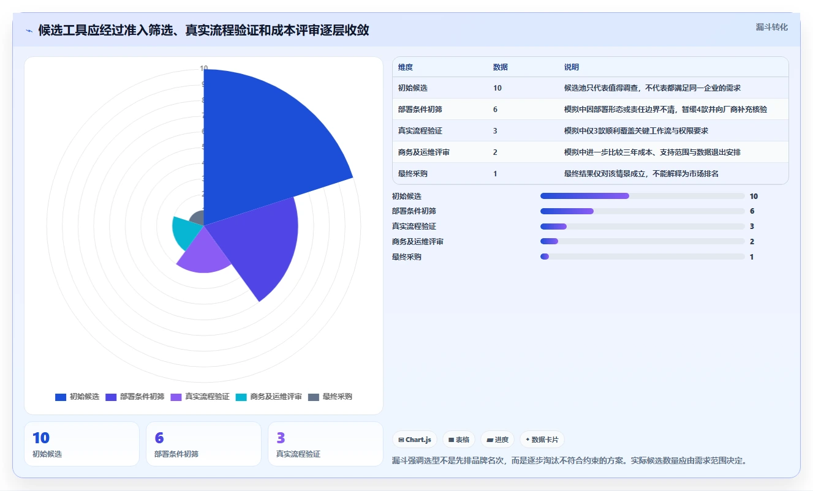
Task: Click the 初始候选 label in progress list
Action: pyautogui.click(x=407, y=196)
